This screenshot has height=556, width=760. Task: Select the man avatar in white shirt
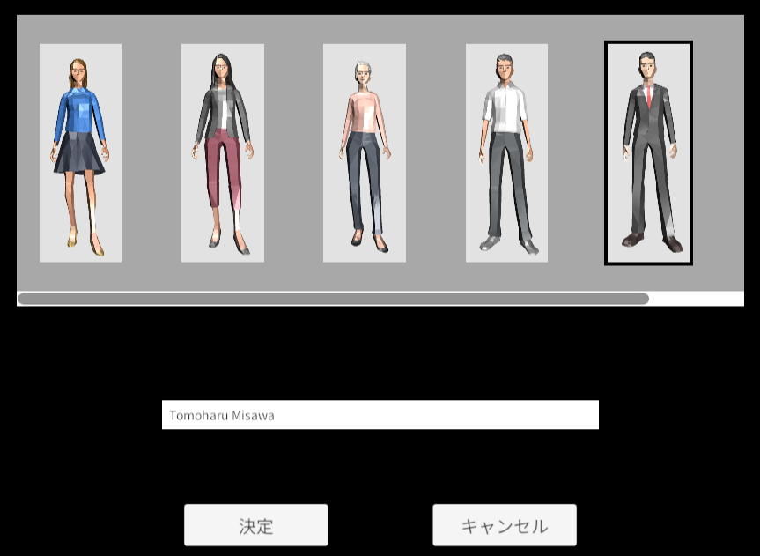click(x=506, y=152)
